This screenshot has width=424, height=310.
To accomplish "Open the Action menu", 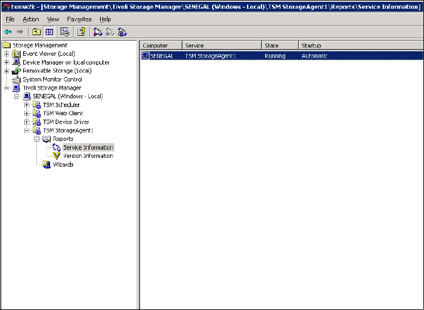I will pyautogui.click(x=31, y=19).
